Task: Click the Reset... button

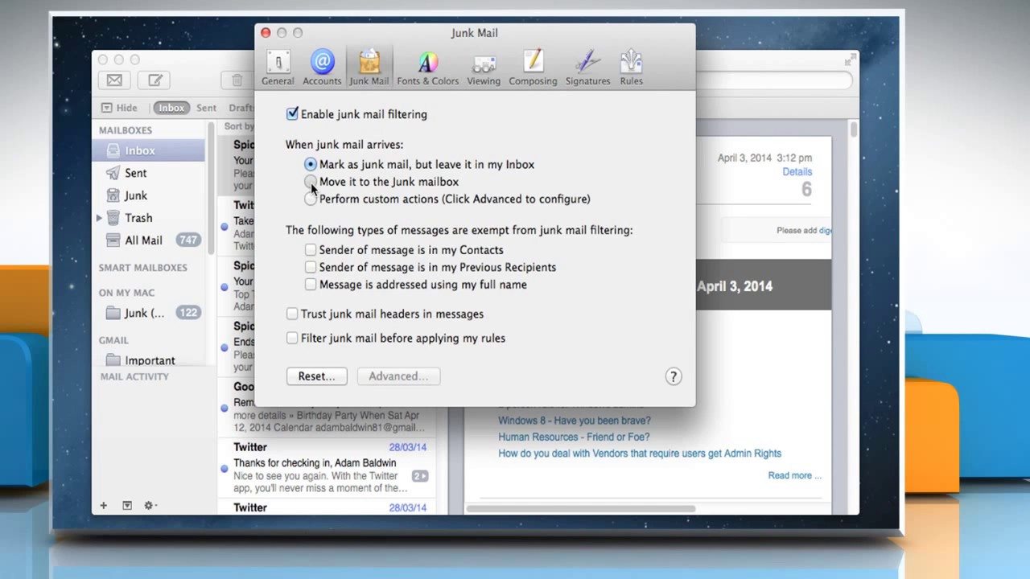Action: 316,376
